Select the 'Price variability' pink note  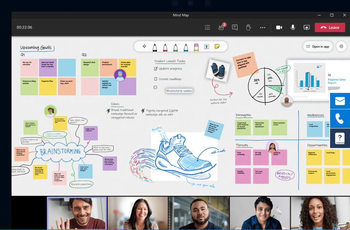click(x=243, y=157)
